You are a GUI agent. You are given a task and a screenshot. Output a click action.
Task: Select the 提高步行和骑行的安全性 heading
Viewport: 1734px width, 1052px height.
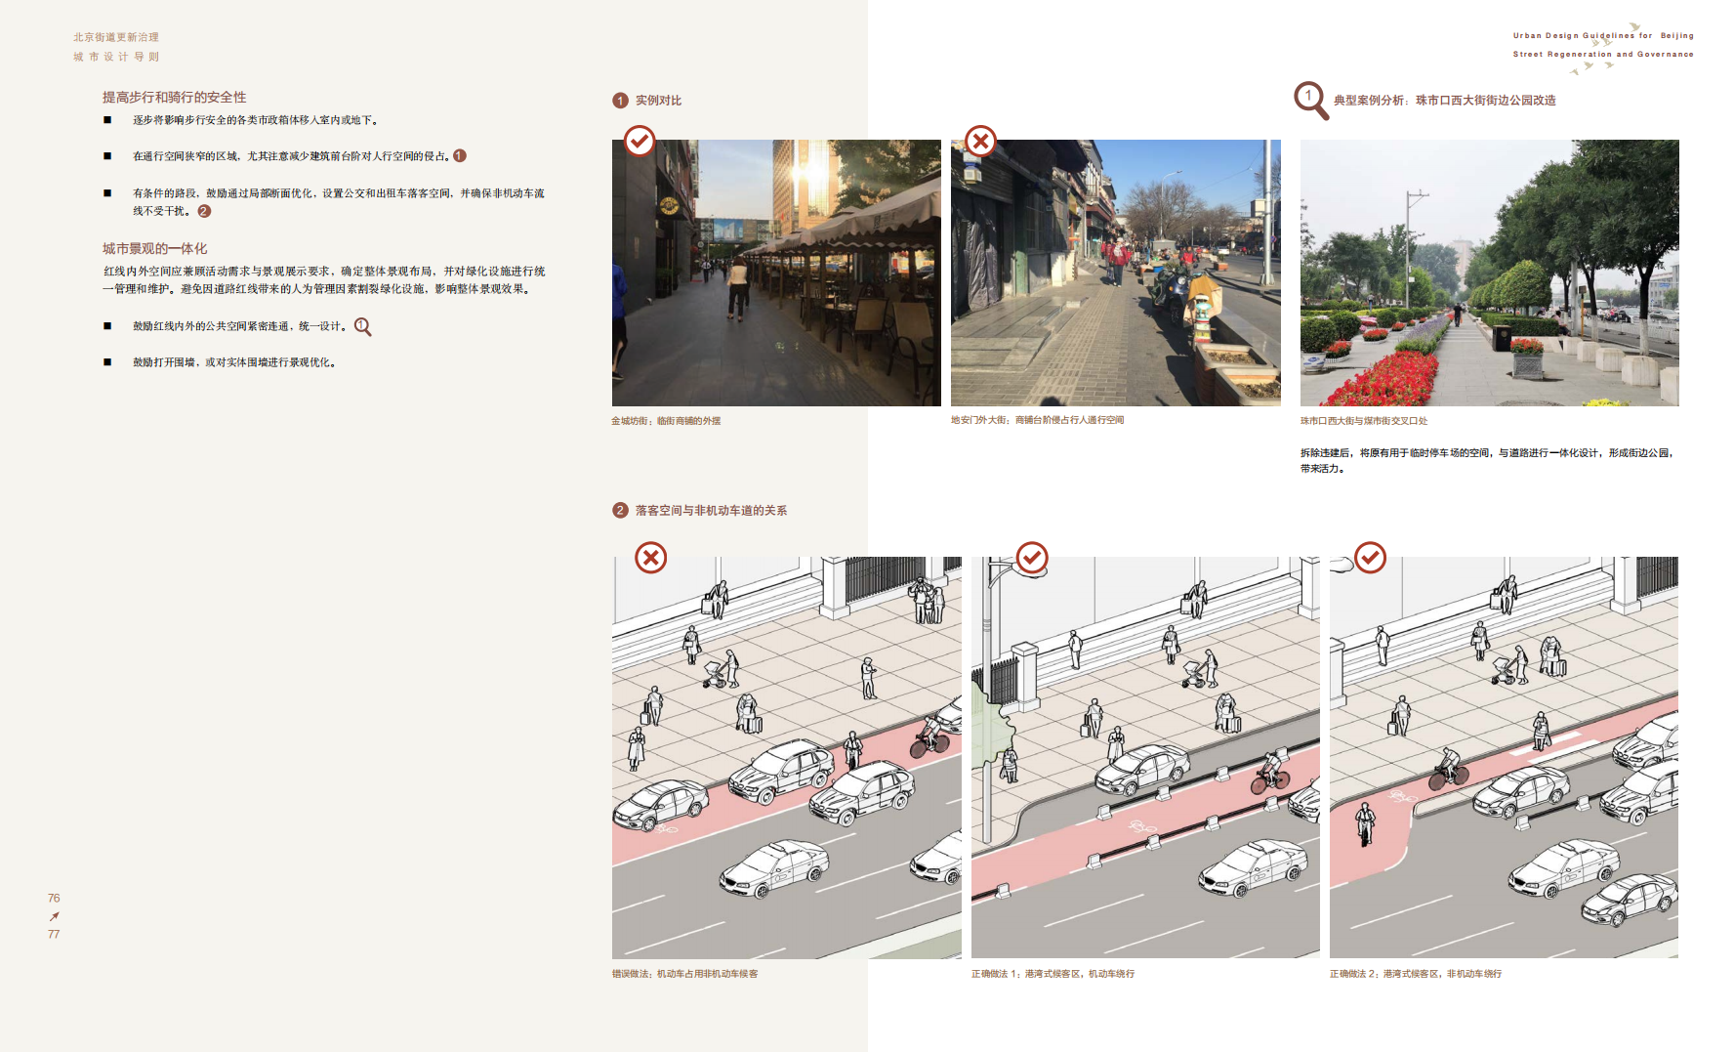click(x=175, y=98)
